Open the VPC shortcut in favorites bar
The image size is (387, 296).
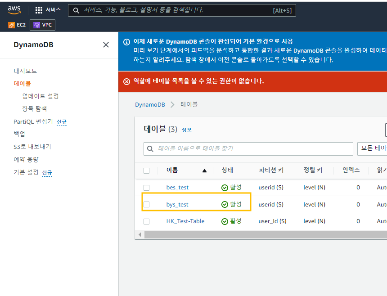(42, 25)
